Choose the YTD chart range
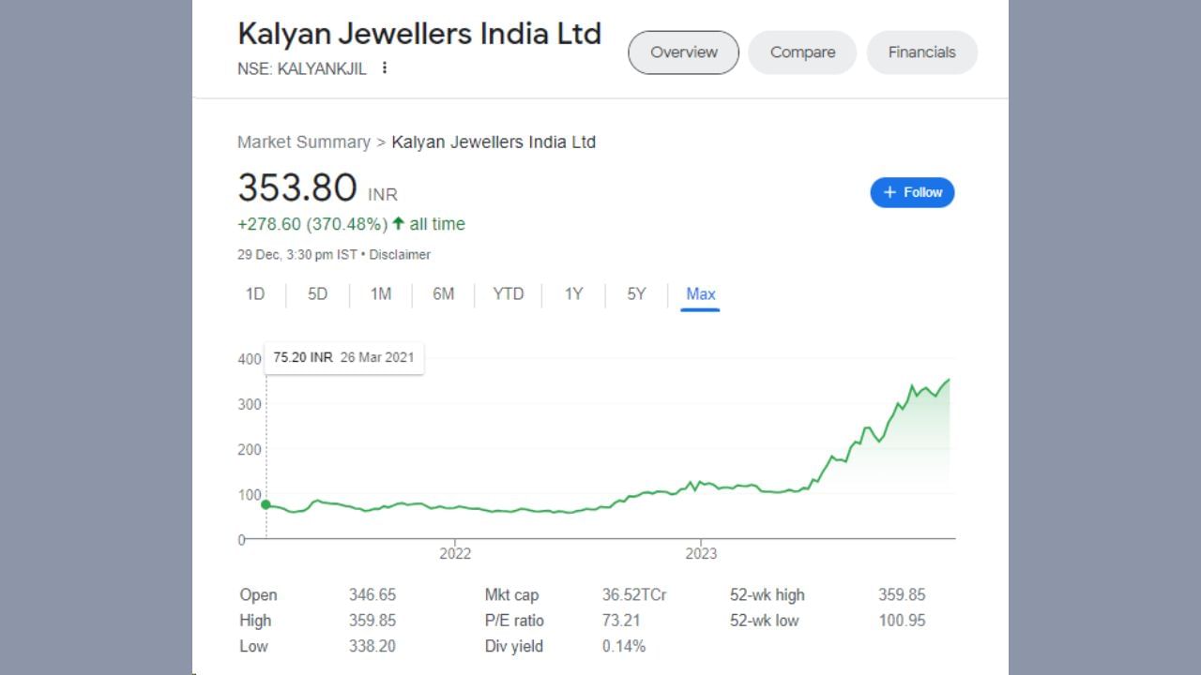 [508, 294]
